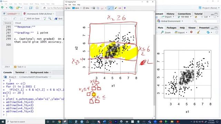221x124 pixels.
Task: Open the Delay dropdown in Snipping Tool
Action: [x=87, y=8]
